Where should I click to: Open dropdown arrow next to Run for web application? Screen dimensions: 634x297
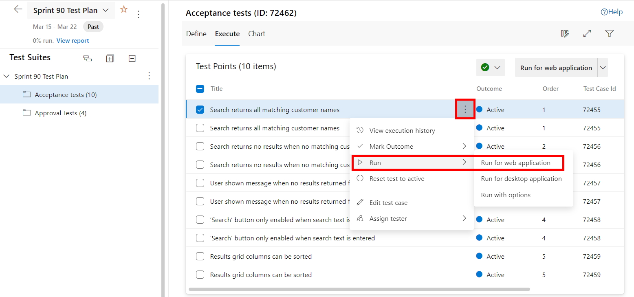tap(603, 68)
